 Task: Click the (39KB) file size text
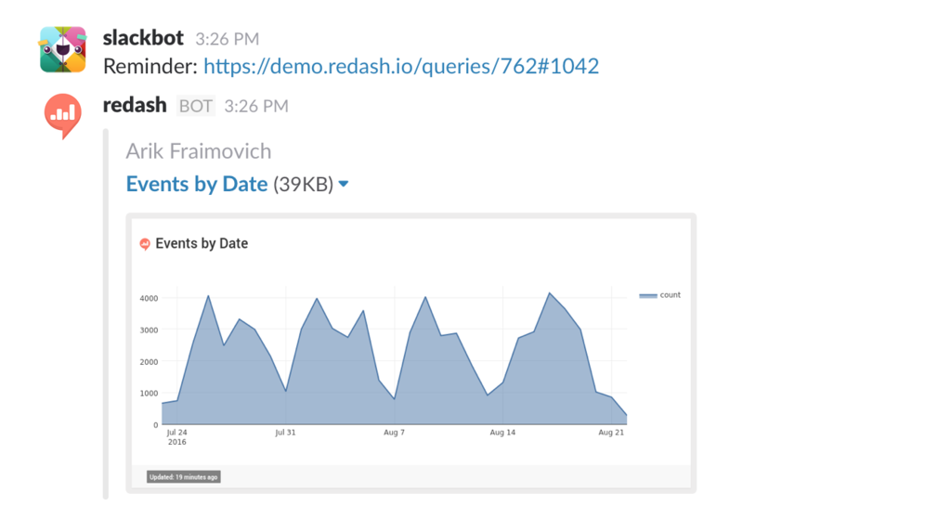304,184
